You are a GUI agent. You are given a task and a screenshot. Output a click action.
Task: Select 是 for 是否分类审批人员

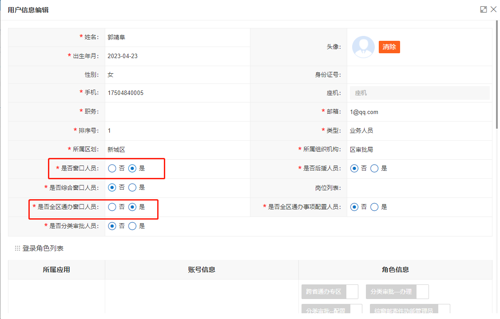click(x=132, y=226)
